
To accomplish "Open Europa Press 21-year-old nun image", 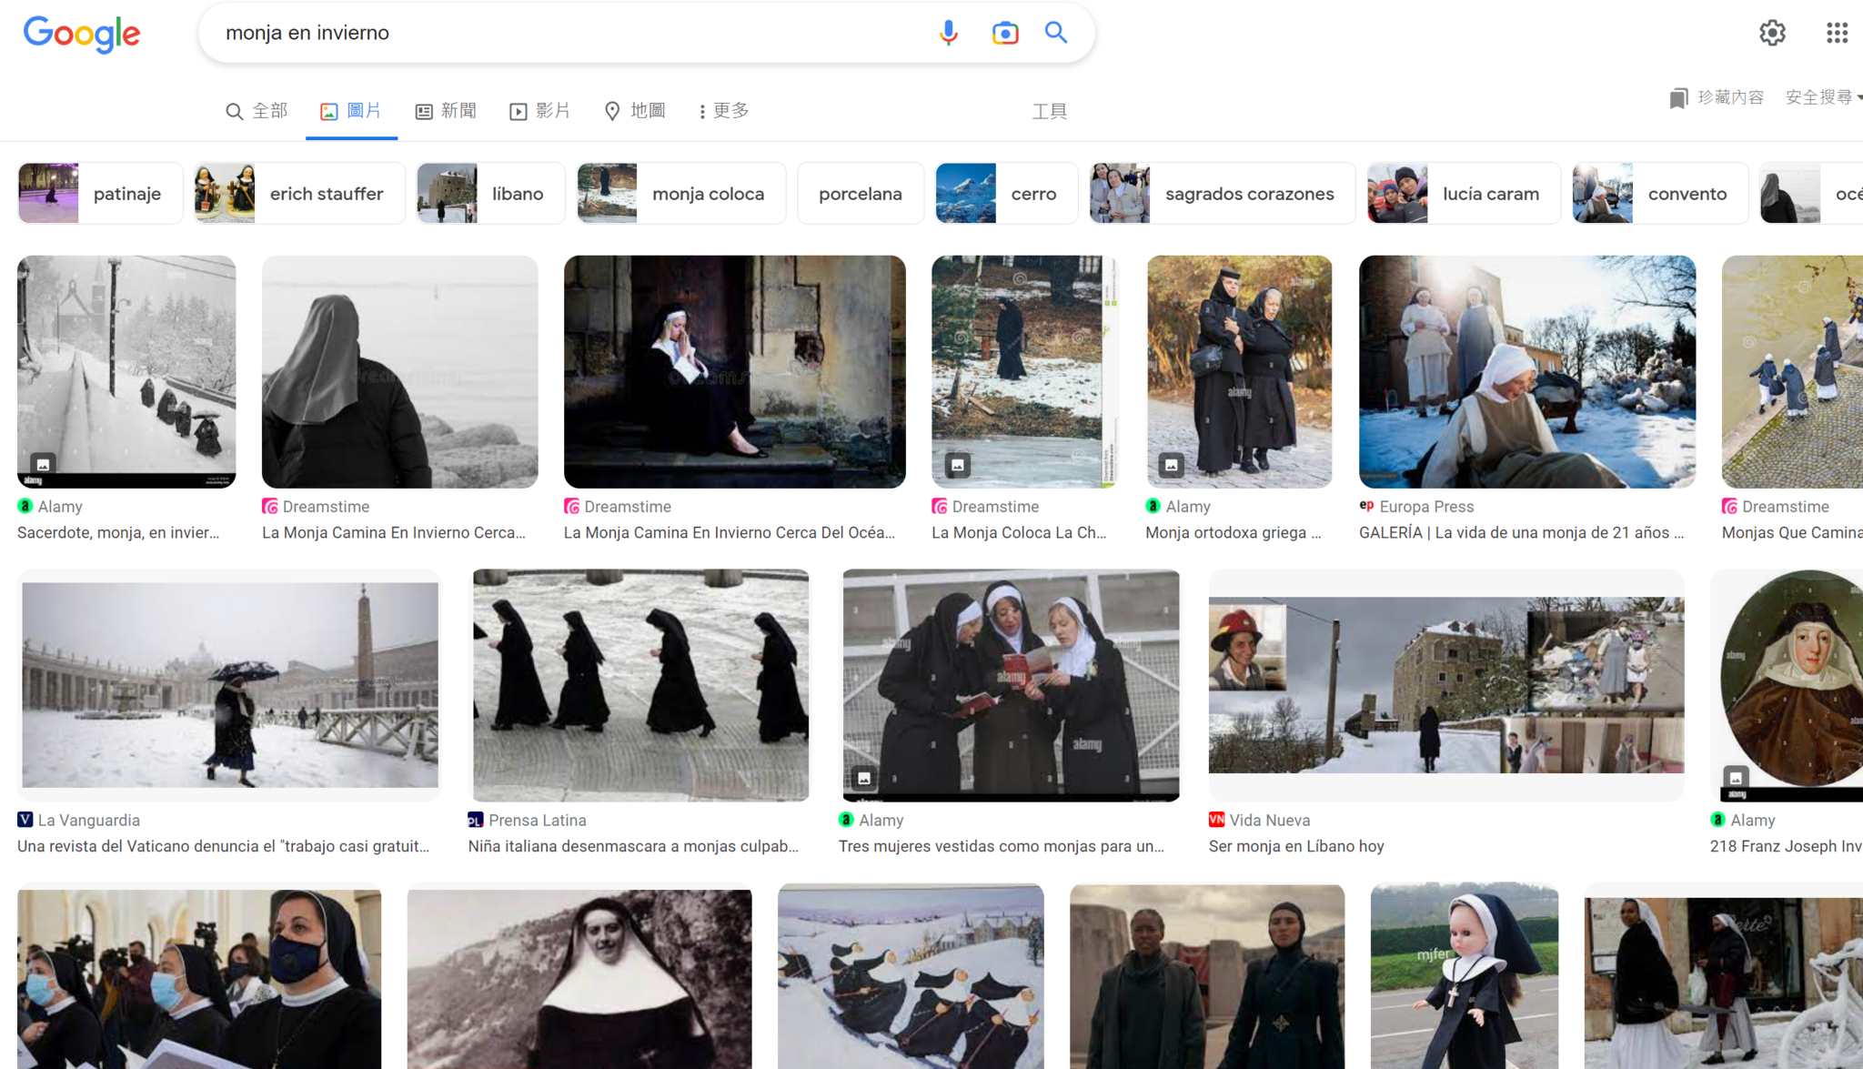I will pos(1527,371).
